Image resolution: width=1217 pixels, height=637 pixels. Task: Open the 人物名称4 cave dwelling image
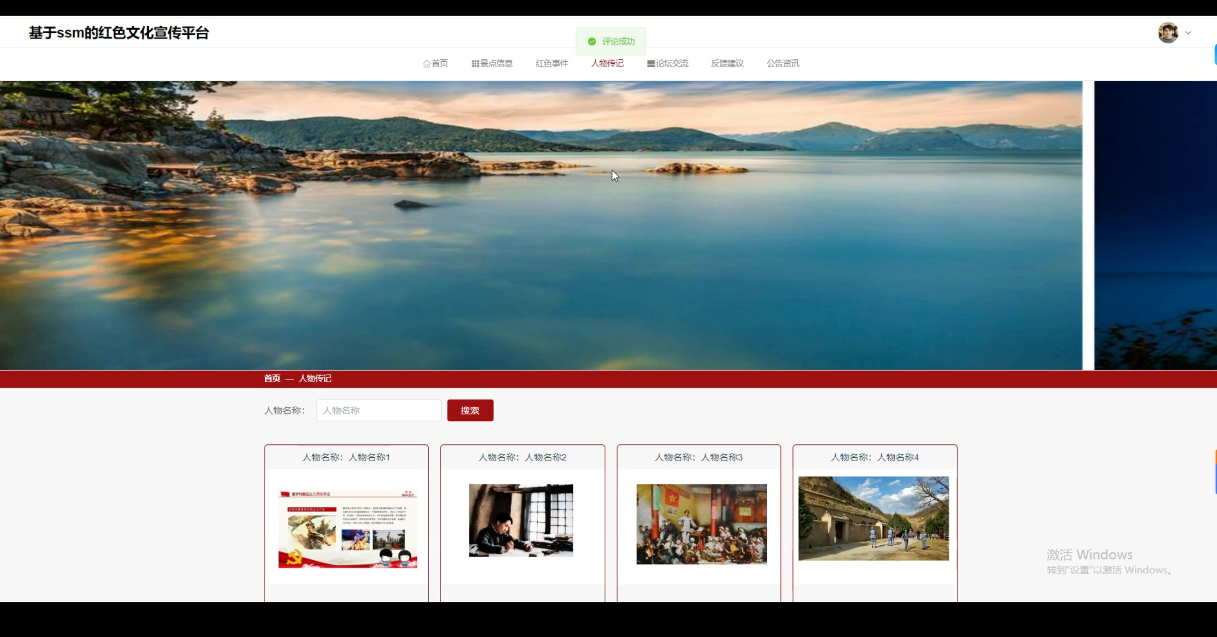click(x=873, y=518)
